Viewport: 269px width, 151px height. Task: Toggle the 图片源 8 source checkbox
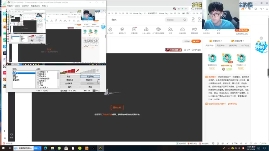(x=38, y=77)
